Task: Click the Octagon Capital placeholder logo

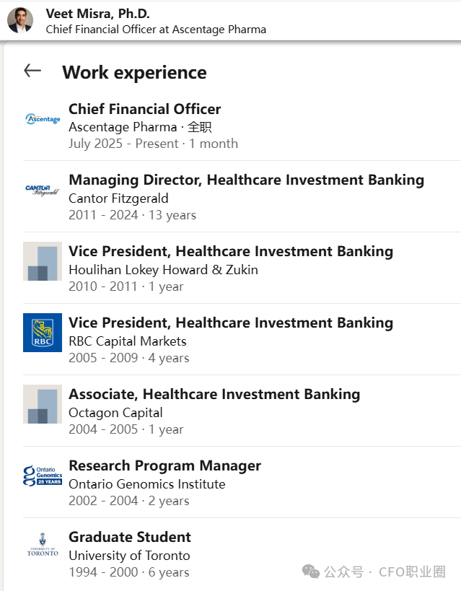Action: tap(43, 404)
